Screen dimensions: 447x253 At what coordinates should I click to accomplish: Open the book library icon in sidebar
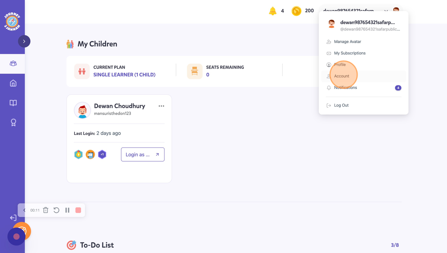(13, 103)
